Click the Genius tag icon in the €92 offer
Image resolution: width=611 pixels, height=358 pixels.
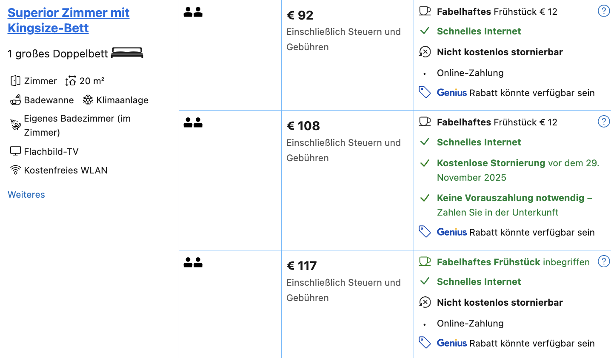point(425,92)
